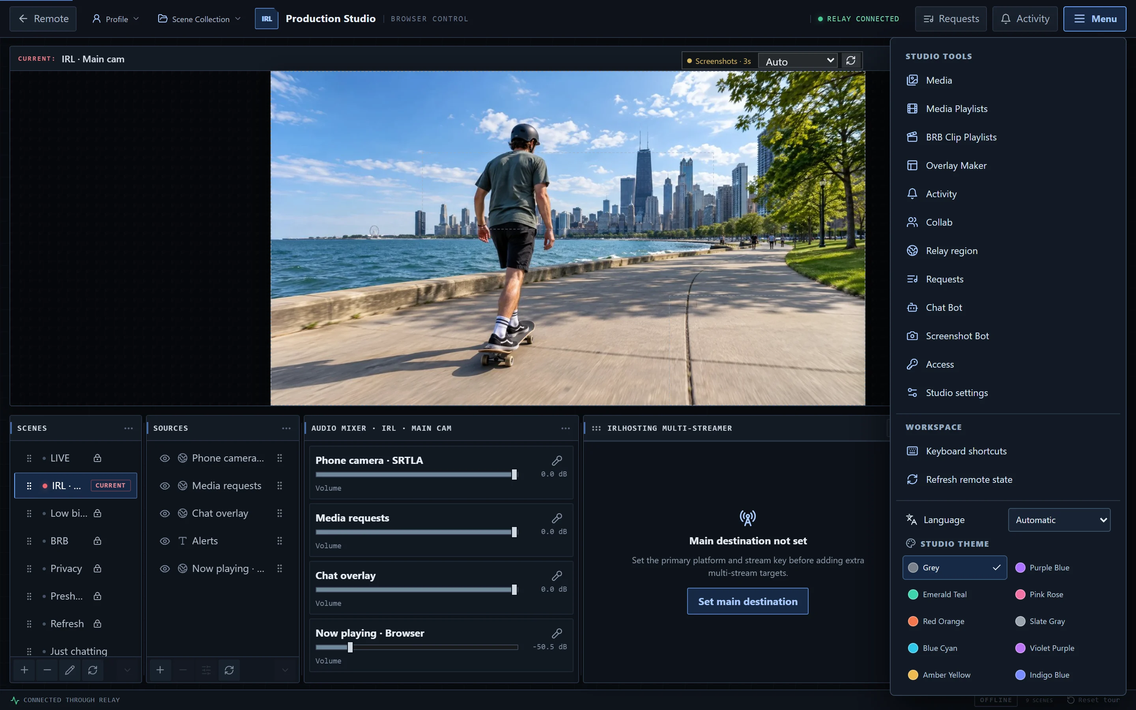Click the preview refresh icon beside Auto
This screenshot has width=1136, height=710.
click(850, 61)
